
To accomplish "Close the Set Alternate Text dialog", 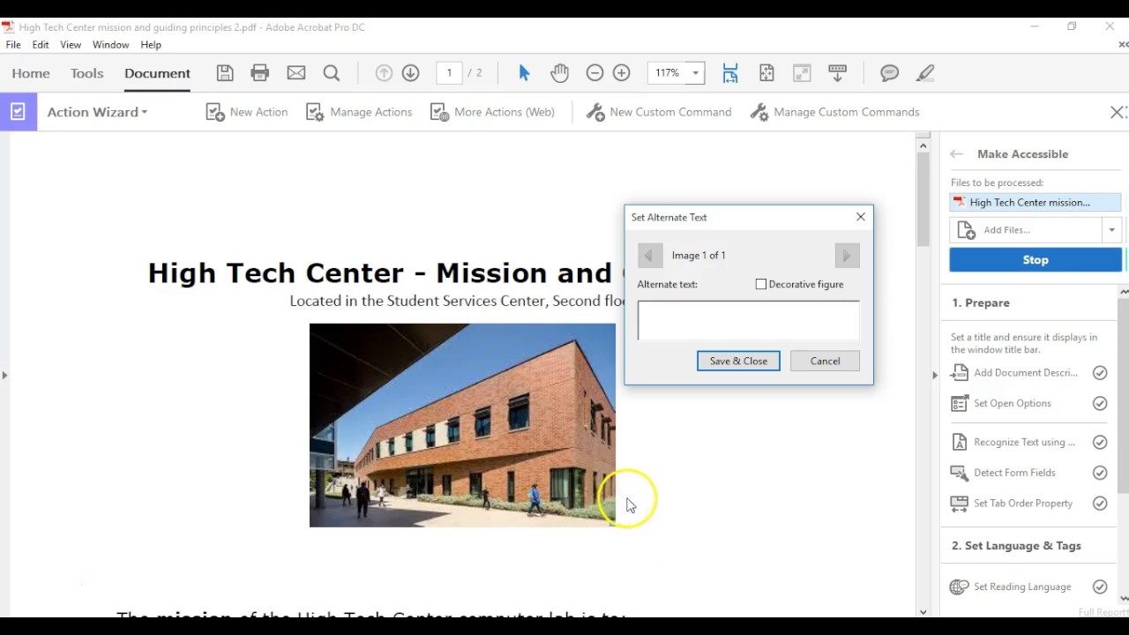I will (861, 217).
